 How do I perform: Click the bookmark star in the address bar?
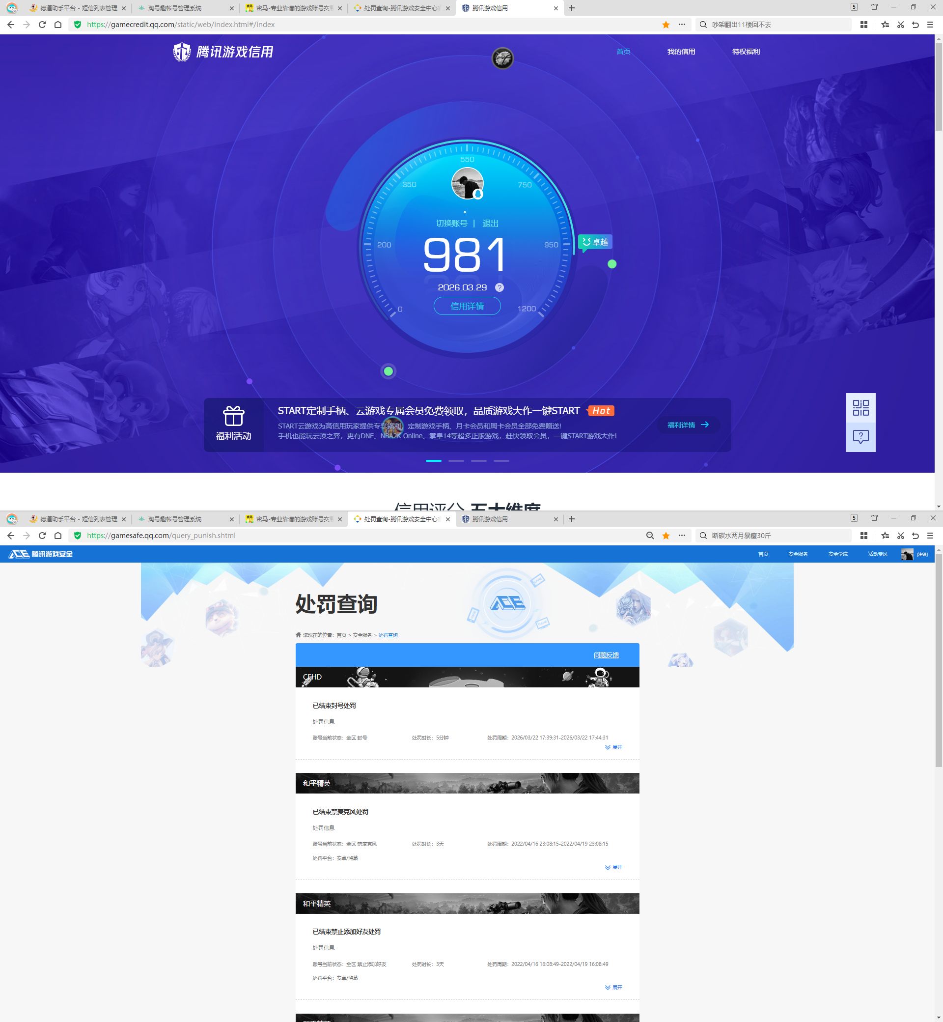[x=666, y=24]
